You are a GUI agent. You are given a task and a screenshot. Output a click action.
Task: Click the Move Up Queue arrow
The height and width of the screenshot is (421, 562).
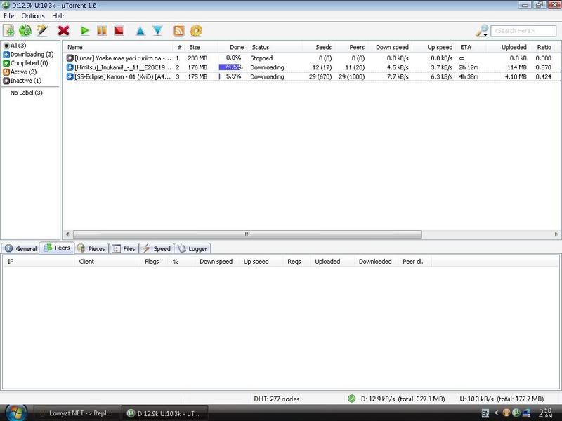(140, 31)
